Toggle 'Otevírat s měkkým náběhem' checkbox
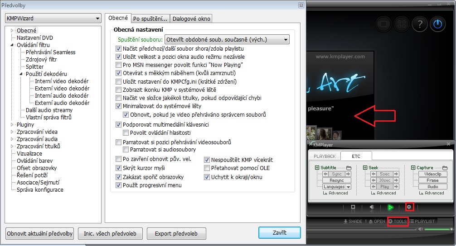This screenshot has height=246, width=456. coord(118,73)
